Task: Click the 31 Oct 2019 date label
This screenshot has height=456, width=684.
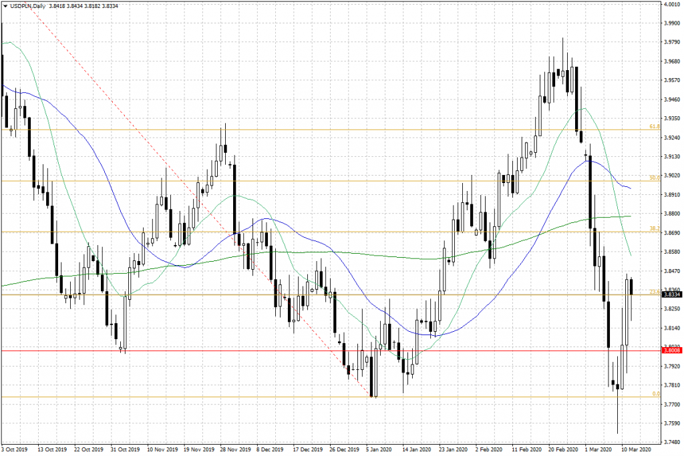Action: [125, 449]
